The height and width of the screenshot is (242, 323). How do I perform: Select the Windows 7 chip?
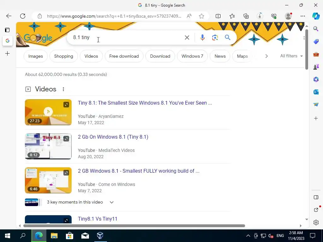pyautogui.click(x=192, y=56)
